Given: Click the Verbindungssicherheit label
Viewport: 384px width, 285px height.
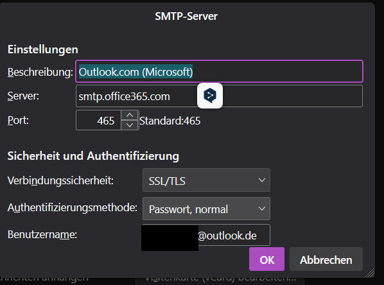Looking at the screenshot, I should pyautogui.click(x=60, y=181).
